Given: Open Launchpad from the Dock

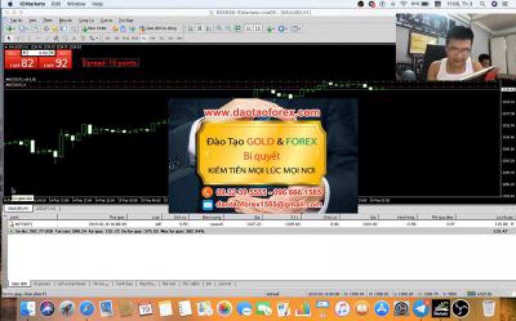Looking at the screenshot, I should point(67,308).
